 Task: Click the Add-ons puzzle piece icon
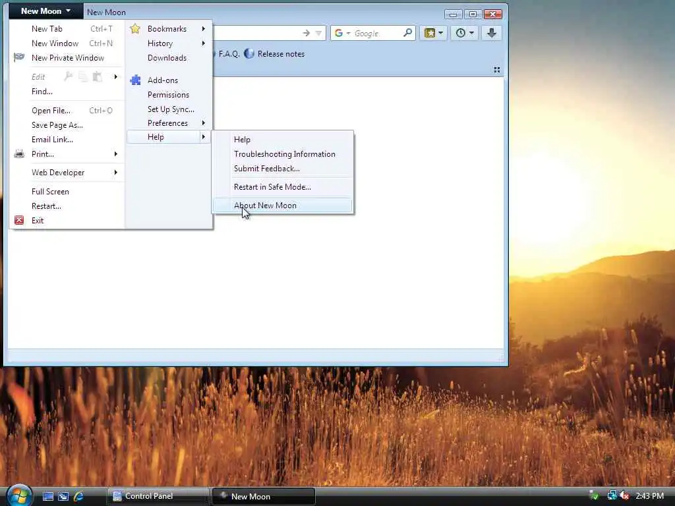[136, 80]
